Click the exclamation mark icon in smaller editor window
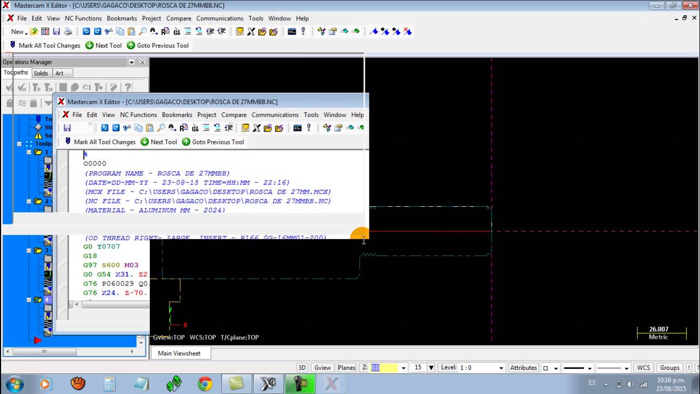This screenshot has width=700, height=394. [308, 128]
